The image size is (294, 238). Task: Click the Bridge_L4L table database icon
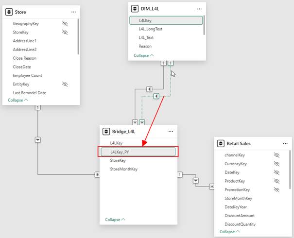[106, 132]
